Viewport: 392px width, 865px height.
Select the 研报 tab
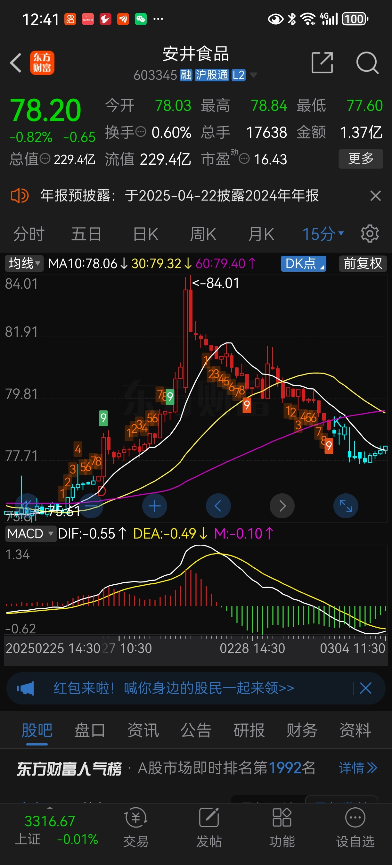[249, 731]
